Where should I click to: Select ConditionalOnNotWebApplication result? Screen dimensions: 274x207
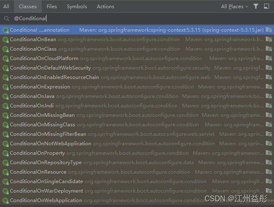tap(137, 144)
